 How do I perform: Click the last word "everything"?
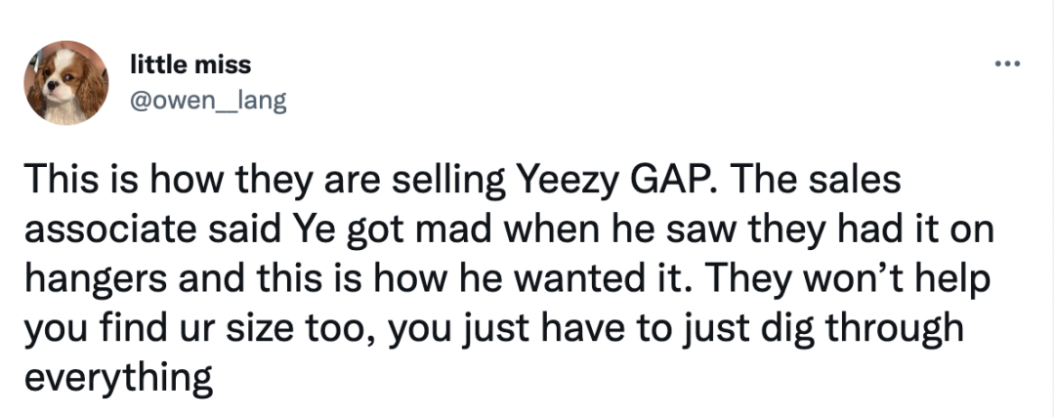pyautogui.click(x=119, y=379)
